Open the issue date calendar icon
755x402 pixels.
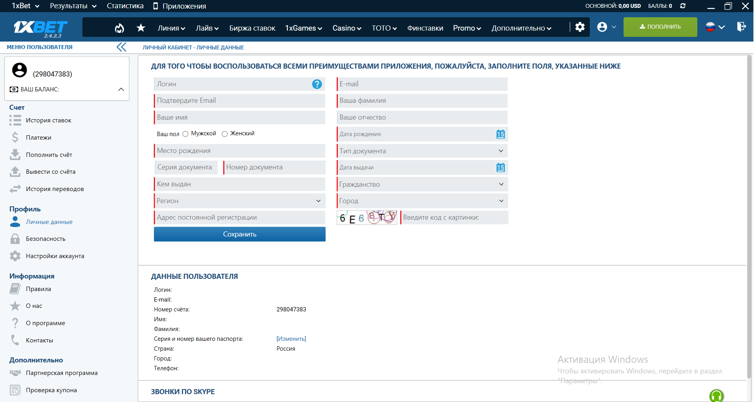pos(500,167)
